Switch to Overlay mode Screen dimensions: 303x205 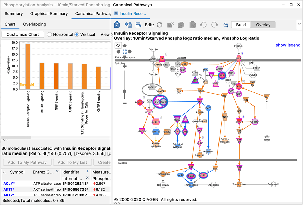pos(263,25)
